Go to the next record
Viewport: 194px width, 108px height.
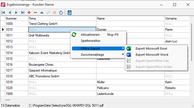16,12
